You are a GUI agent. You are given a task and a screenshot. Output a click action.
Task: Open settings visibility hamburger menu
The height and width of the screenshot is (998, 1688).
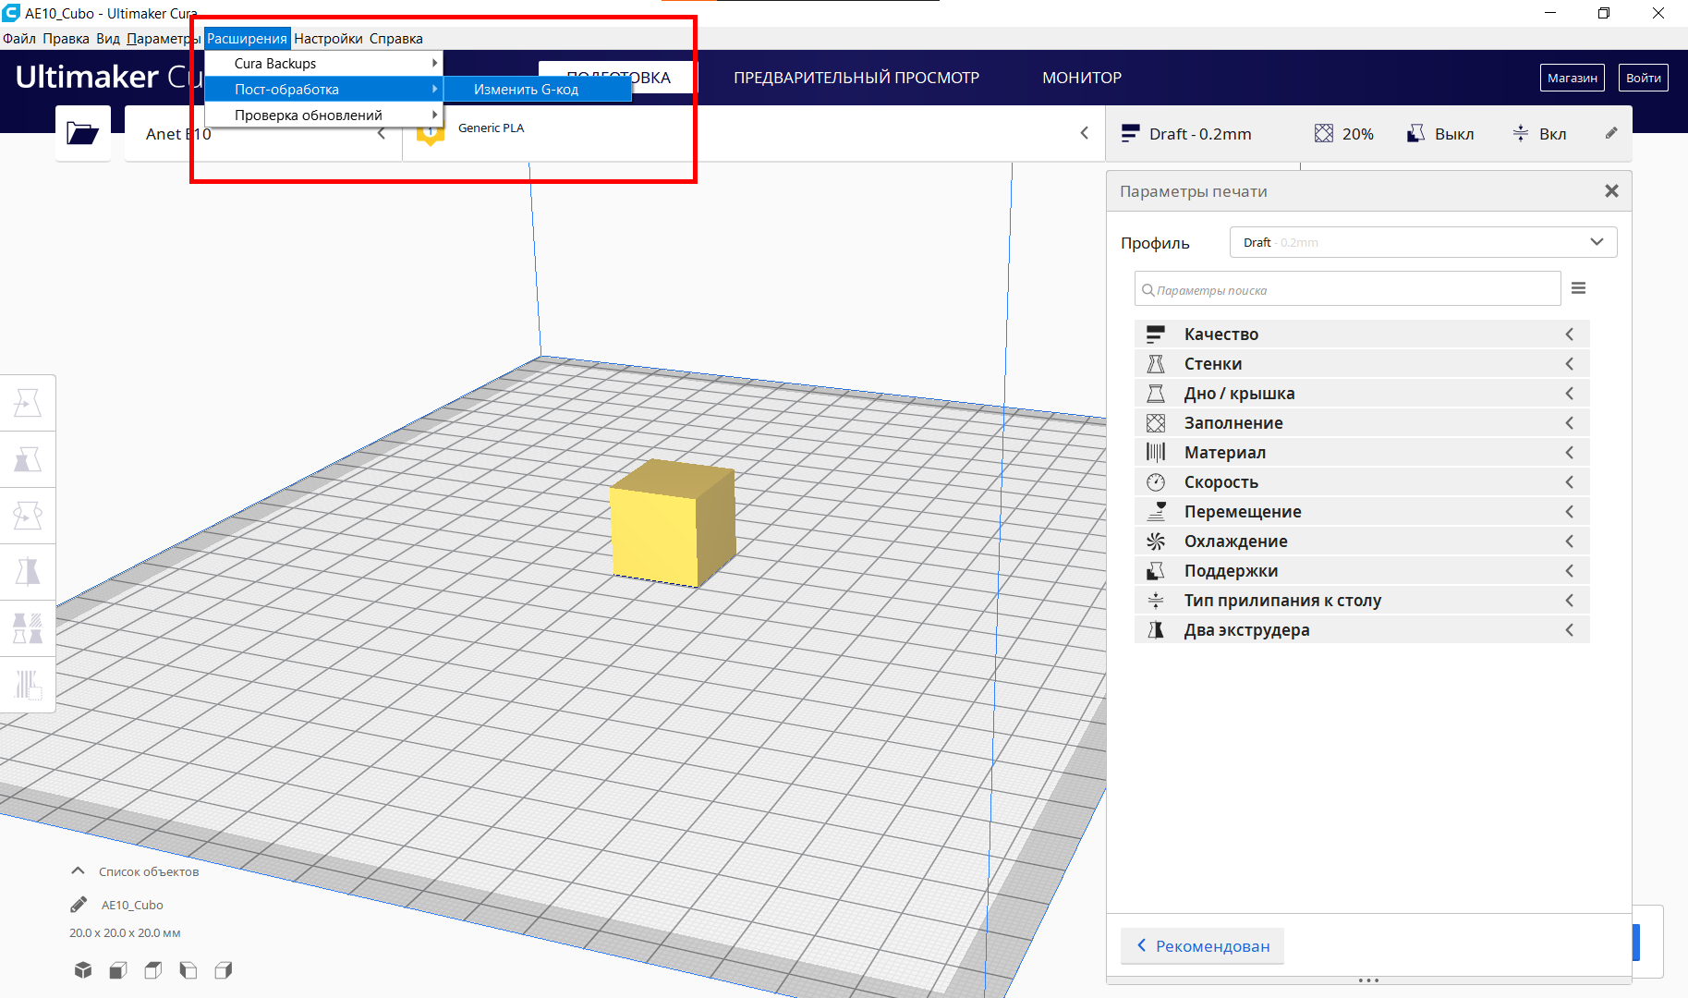click(1578, 288)
